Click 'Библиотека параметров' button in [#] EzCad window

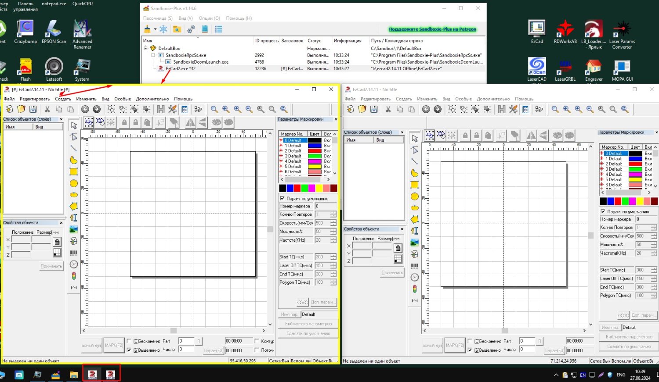click(308, 324)
